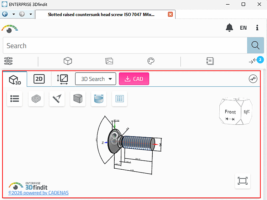Switch to the 2D view tab
The image size is (267, 200).
pos(39,79)
